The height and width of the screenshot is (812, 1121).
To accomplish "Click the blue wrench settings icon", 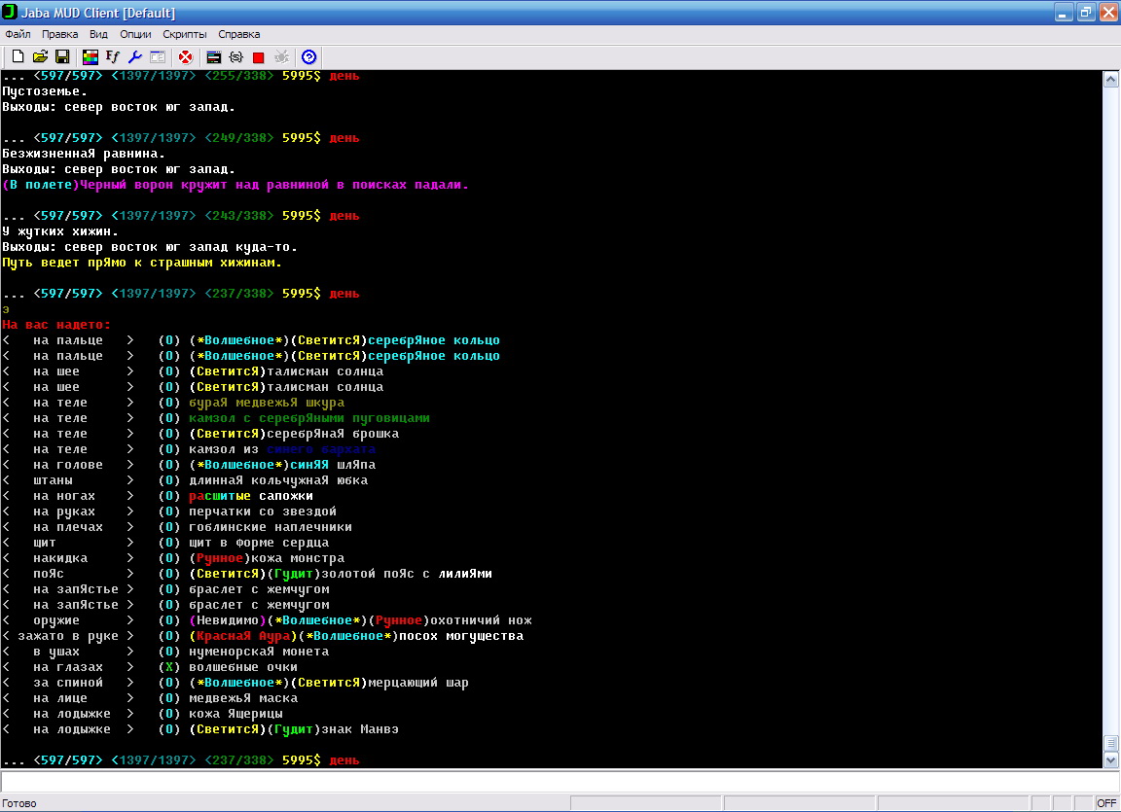I will [x=135, y=57].
